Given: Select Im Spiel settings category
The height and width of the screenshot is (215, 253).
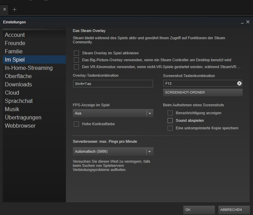Looking at the screenshot, I should [34, 60].
